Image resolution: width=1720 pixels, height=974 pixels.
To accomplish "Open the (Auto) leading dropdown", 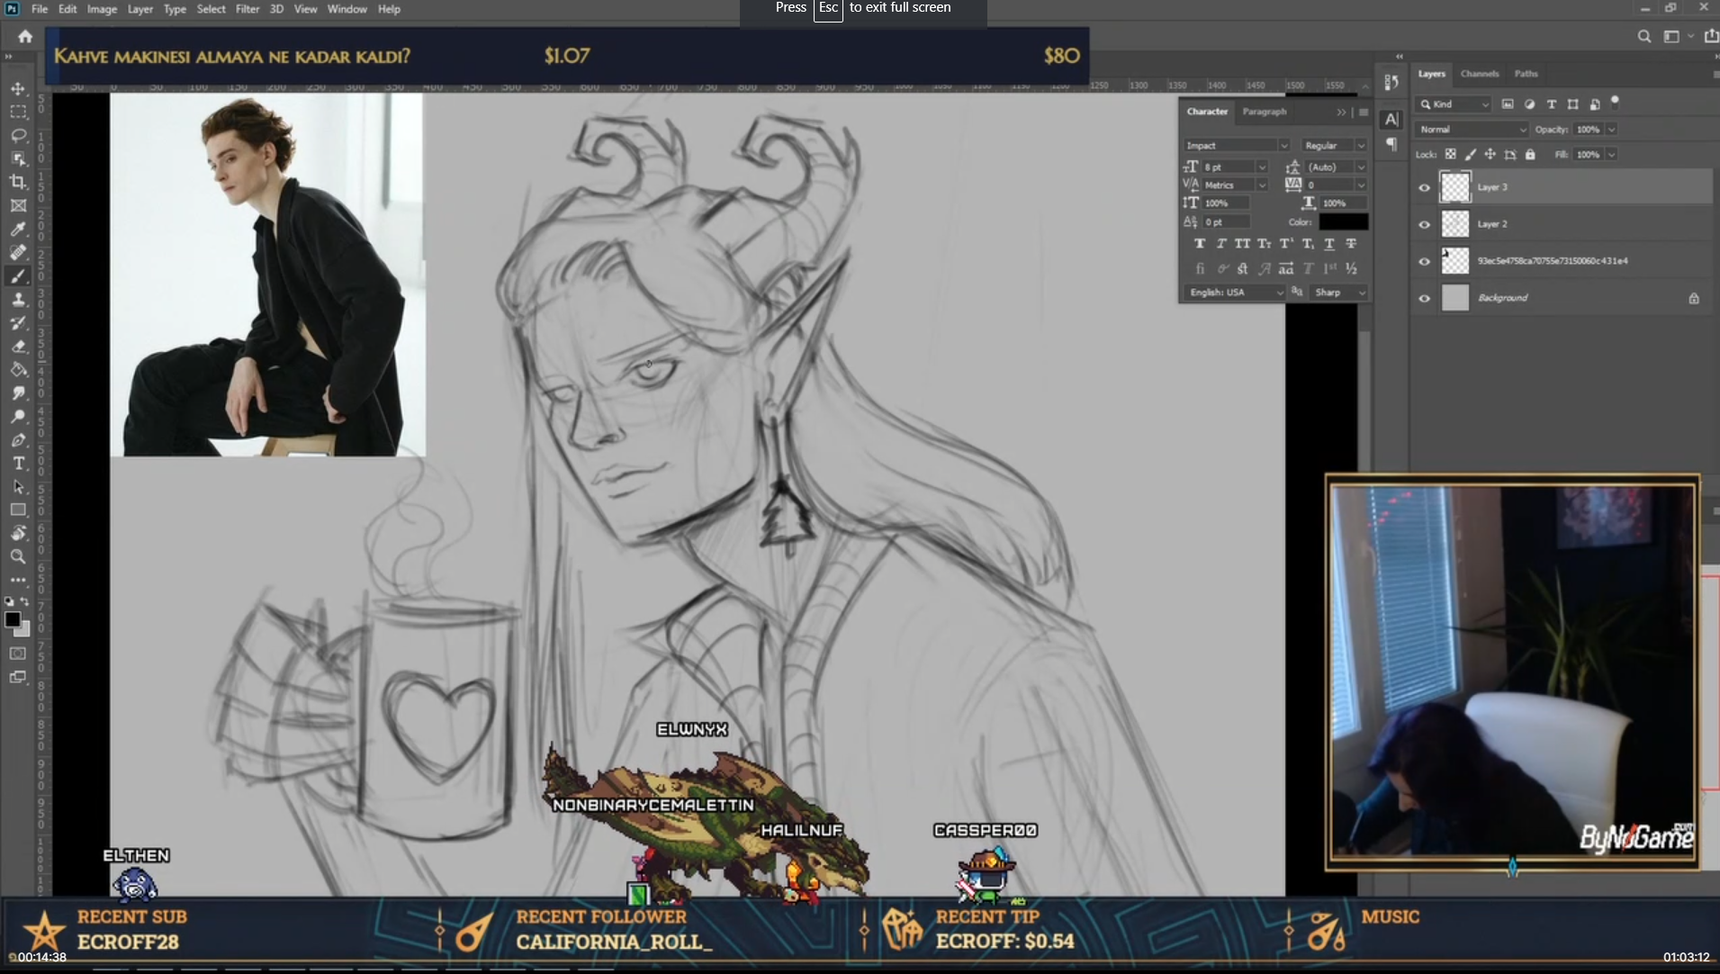I will [1361, 167].
